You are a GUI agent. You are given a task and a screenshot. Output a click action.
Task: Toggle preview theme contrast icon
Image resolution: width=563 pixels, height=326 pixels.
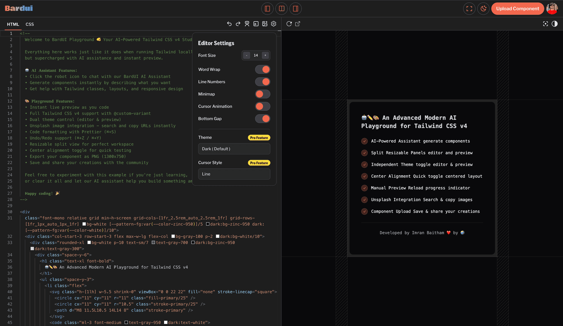(x=554, y=24)
